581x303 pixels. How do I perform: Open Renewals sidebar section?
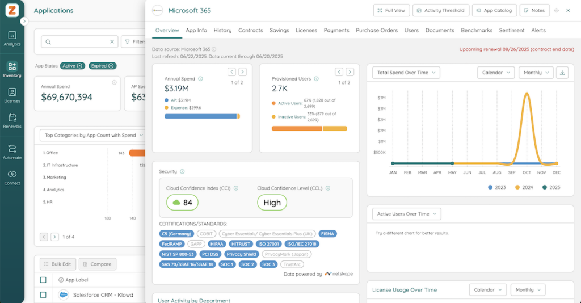12,121
